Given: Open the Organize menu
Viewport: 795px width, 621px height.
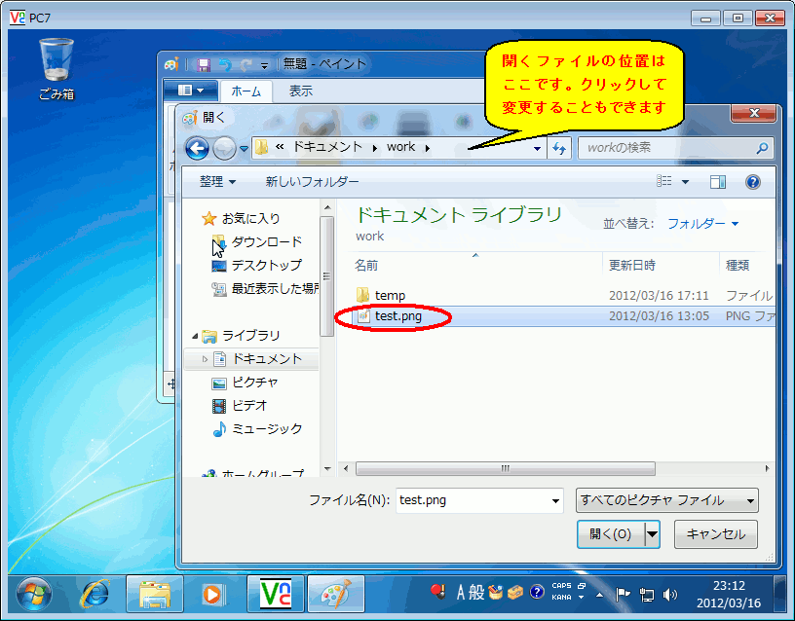Looking at the screenshot, I should pyautogui.click(x=217, y=182).
